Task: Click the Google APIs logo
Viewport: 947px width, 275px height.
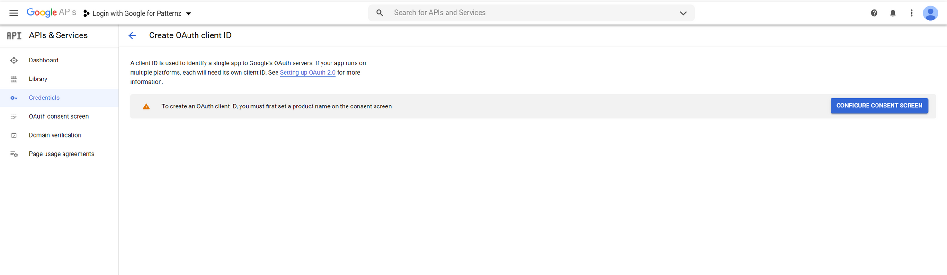Action: (x=51, y=13)
